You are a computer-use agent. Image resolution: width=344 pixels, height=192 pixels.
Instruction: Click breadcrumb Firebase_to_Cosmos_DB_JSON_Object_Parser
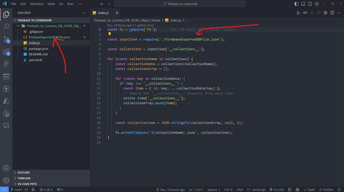pyautogui.click(x=127, y=20)
